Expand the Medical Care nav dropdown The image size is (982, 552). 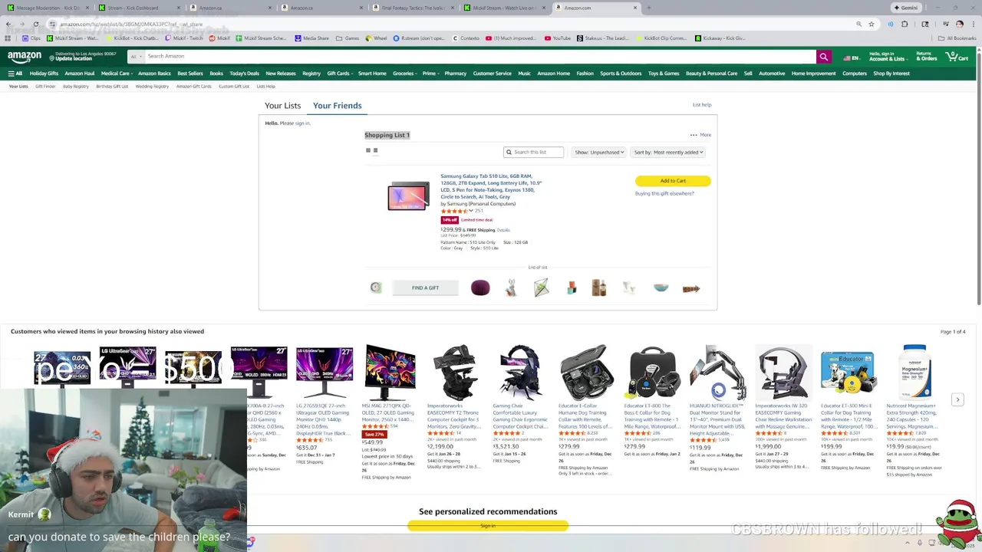(x=117, y=74)
